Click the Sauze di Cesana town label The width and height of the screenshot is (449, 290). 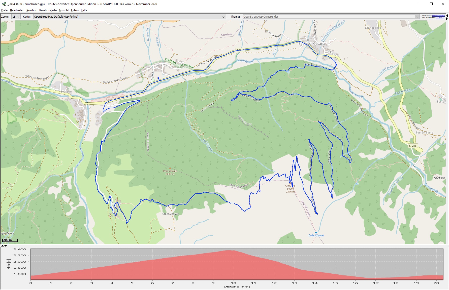(x=312, y=44)
